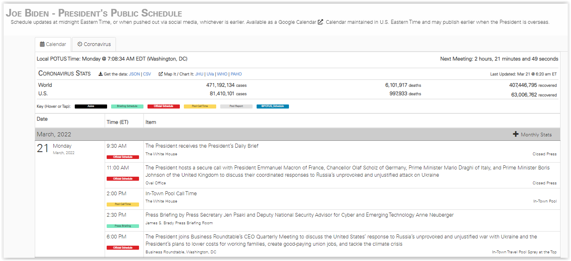Select the Business Roundtable CEO Quarterly Meeting item
Screen dimensions: 571x261
tap(341, 240)
